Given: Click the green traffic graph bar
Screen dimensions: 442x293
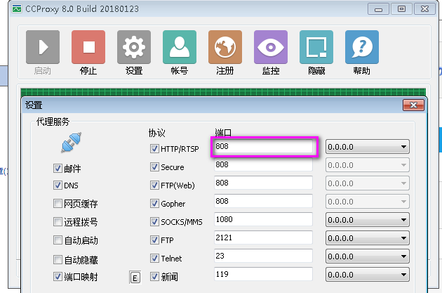Looking at the screenshot, I should coord(223,92).
